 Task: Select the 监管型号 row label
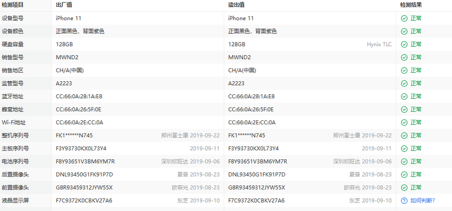(13, 84)
